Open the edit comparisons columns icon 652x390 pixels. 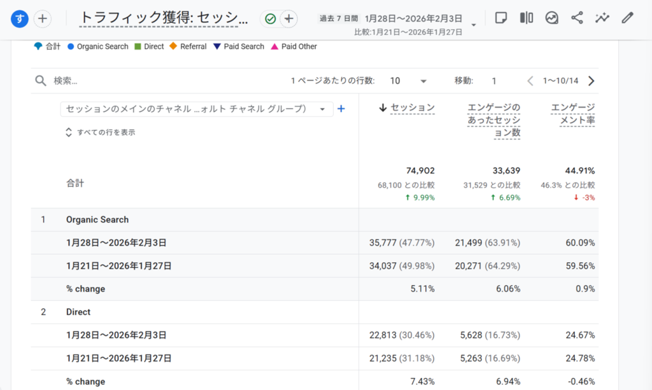click(x=527, y=18)
